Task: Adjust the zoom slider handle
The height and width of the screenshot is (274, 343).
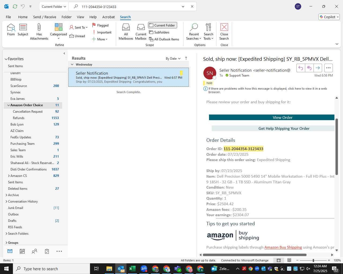Action: (x=313, y=260)
